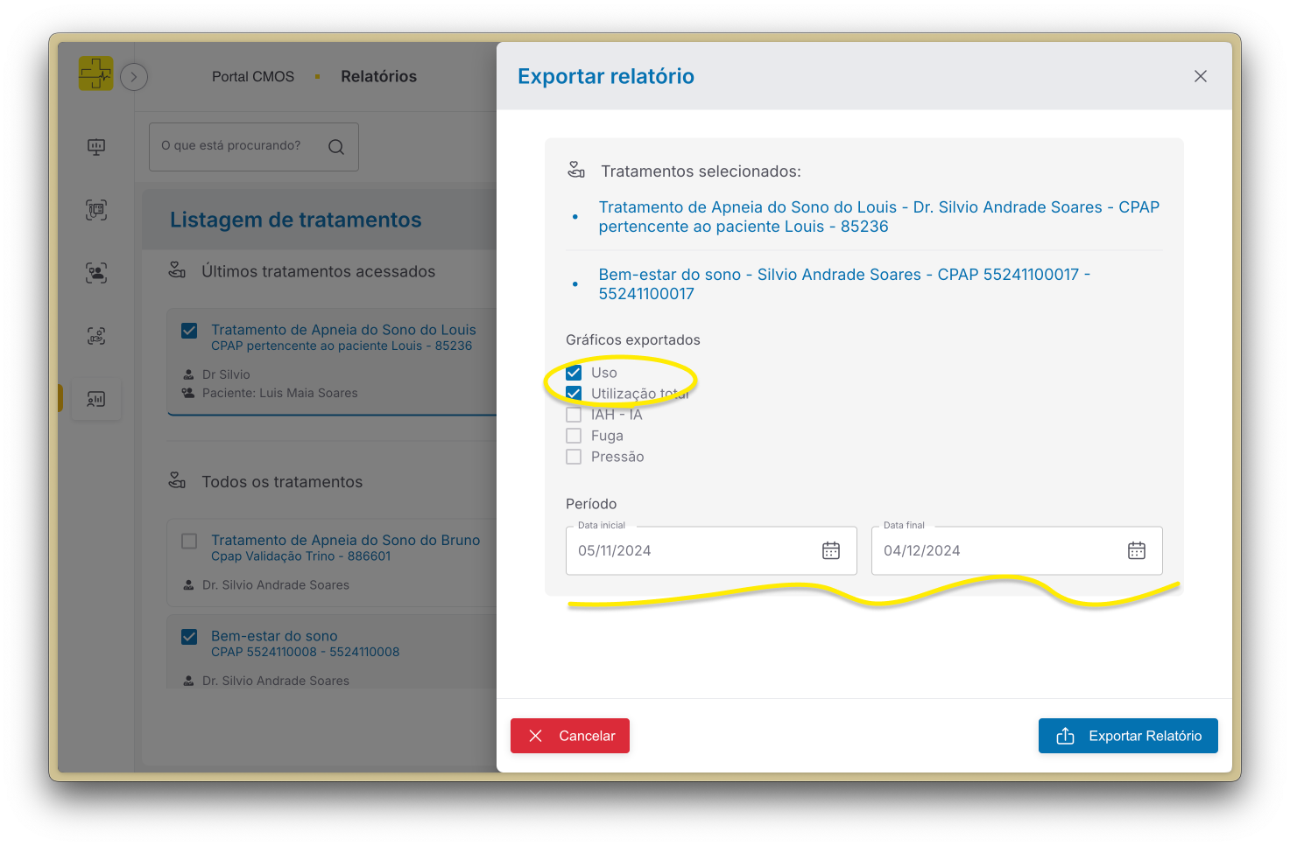Image resolution: width=1290 pixels, height=846 pixels.
Task: Switch to the Relatórios section
Action: tap(378, 76)
